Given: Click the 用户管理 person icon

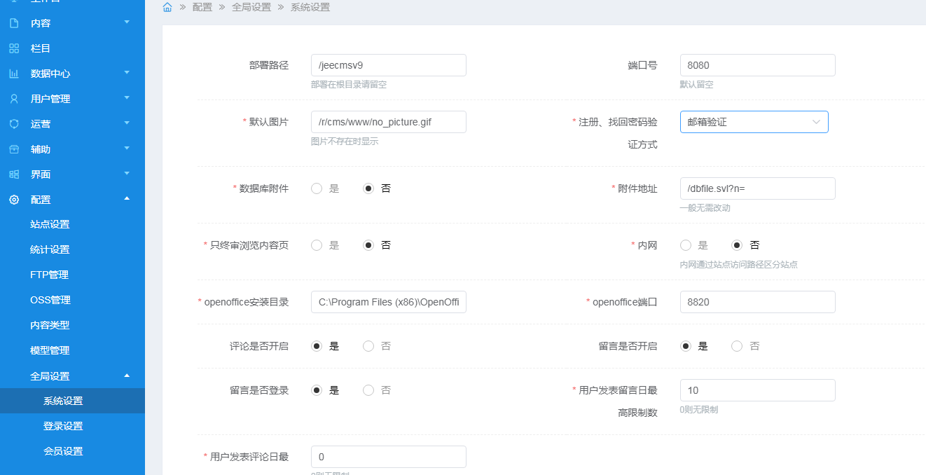Looking at the screenshot, I should (x=14, y=99).
